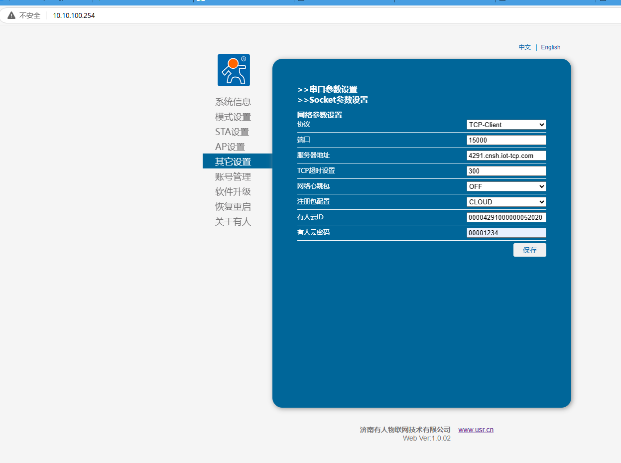Open the 注册包配置 CLOUD dropdown

[506, 202]
